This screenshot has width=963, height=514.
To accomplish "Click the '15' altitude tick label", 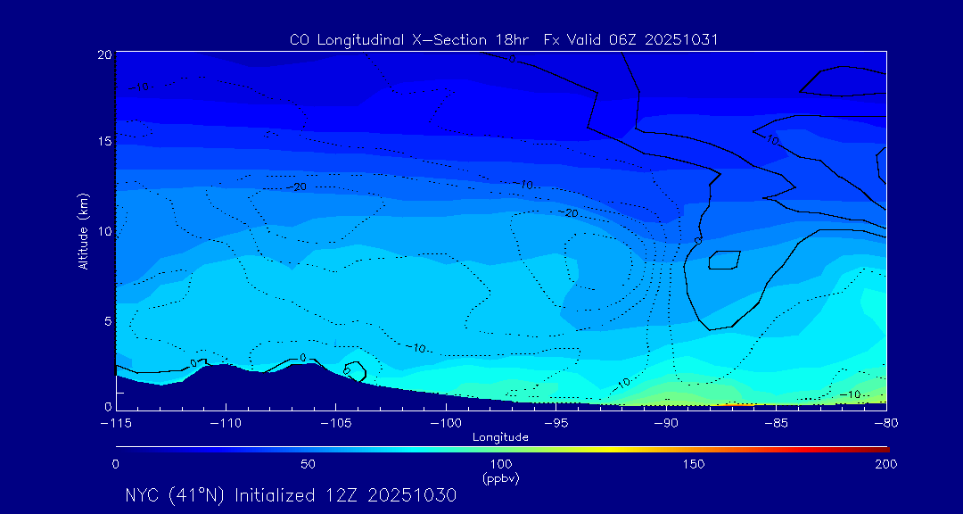I will [103, 142].
